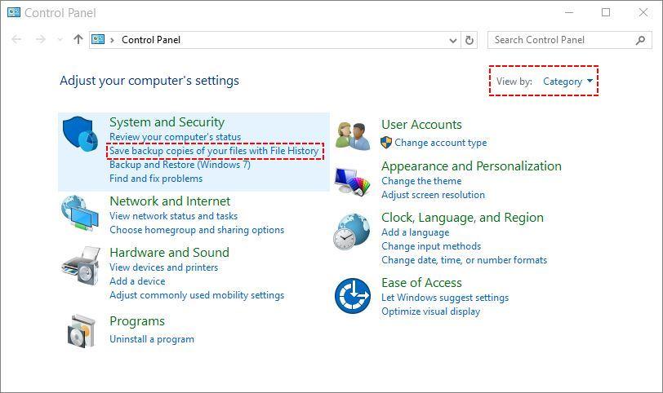Image resolution: width=663 pixels, height=393 pixels.
Task: Expand the breadcrumb chevron before Control Panel
Action: pyautogui.click(x=112, y=40)
